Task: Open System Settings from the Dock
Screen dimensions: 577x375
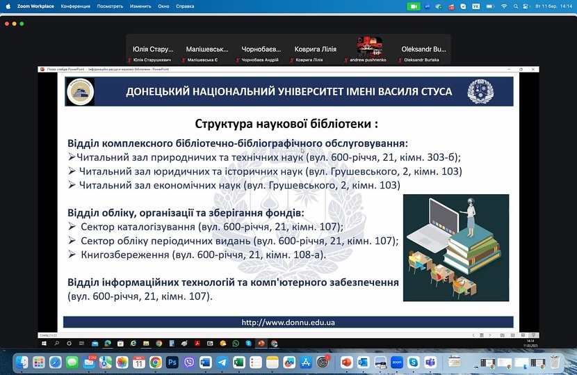Action: (323, 363)
